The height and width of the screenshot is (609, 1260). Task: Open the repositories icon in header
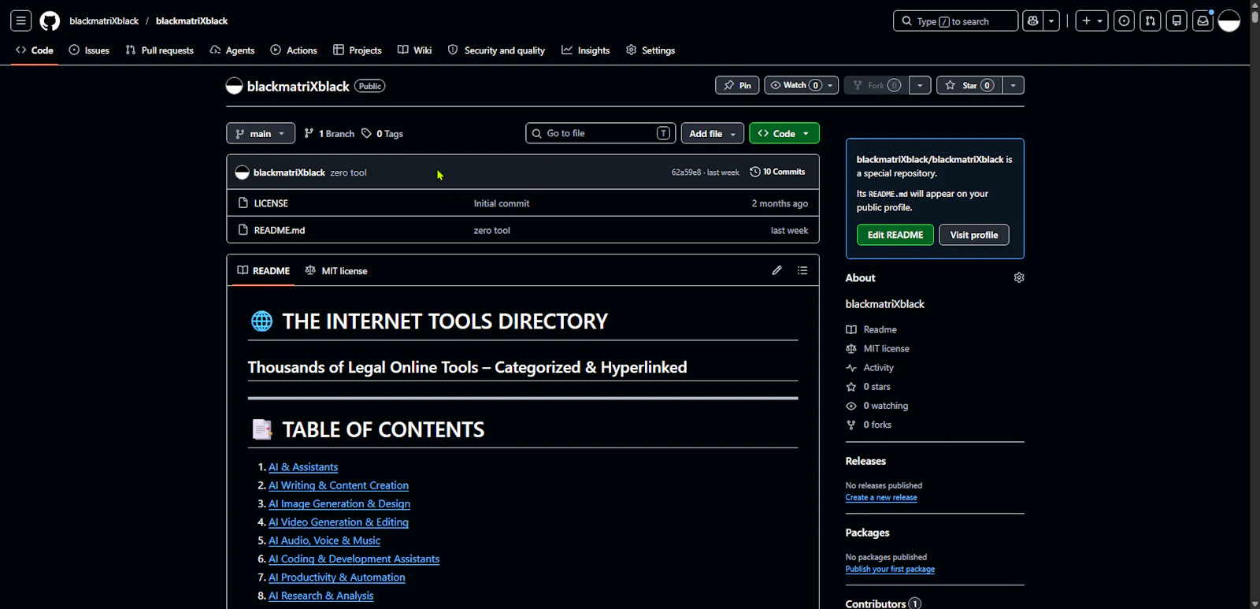click(1177, 21)
